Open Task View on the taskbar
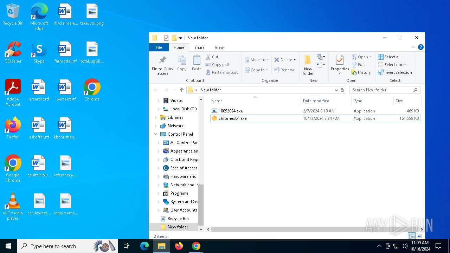 tap(127, 246)
